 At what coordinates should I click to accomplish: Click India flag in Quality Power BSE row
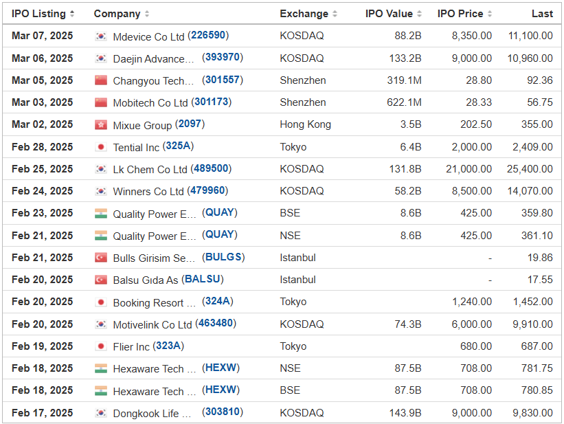tap(101, 214)
